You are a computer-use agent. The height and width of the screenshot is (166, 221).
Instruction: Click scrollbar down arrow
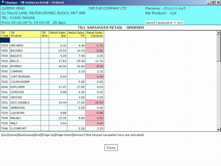[219, 130]
